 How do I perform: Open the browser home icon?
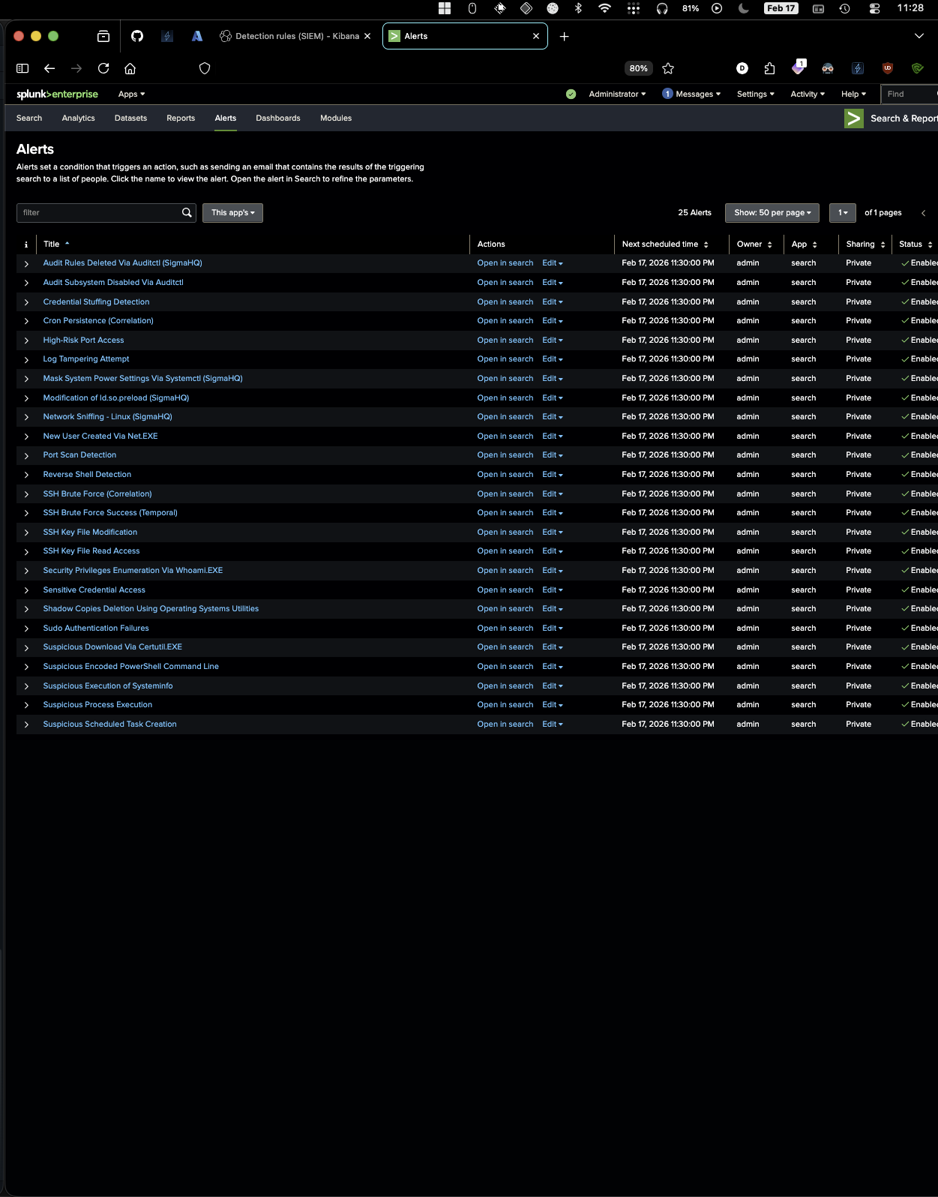(130, 68)
